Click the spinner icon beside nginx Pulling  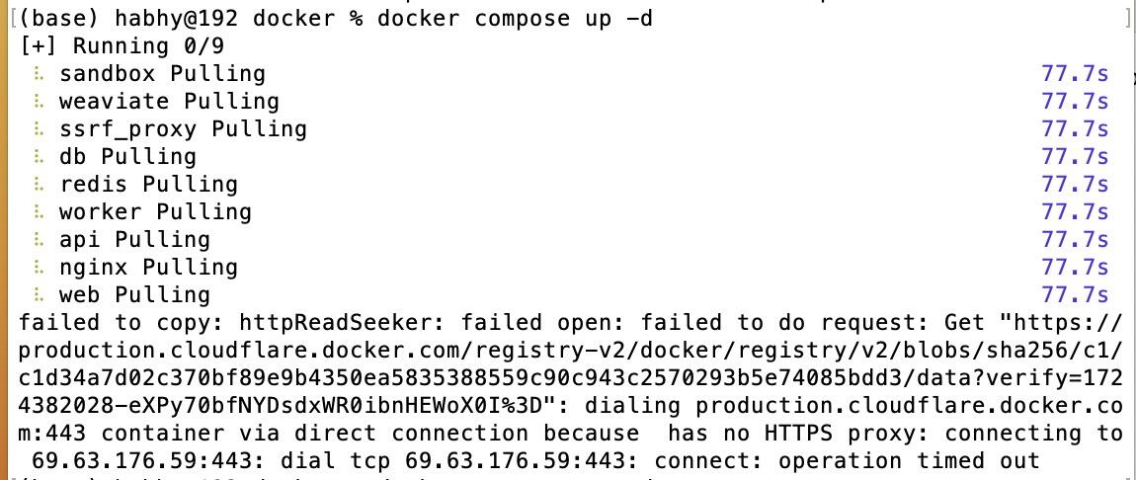point(40,268)
